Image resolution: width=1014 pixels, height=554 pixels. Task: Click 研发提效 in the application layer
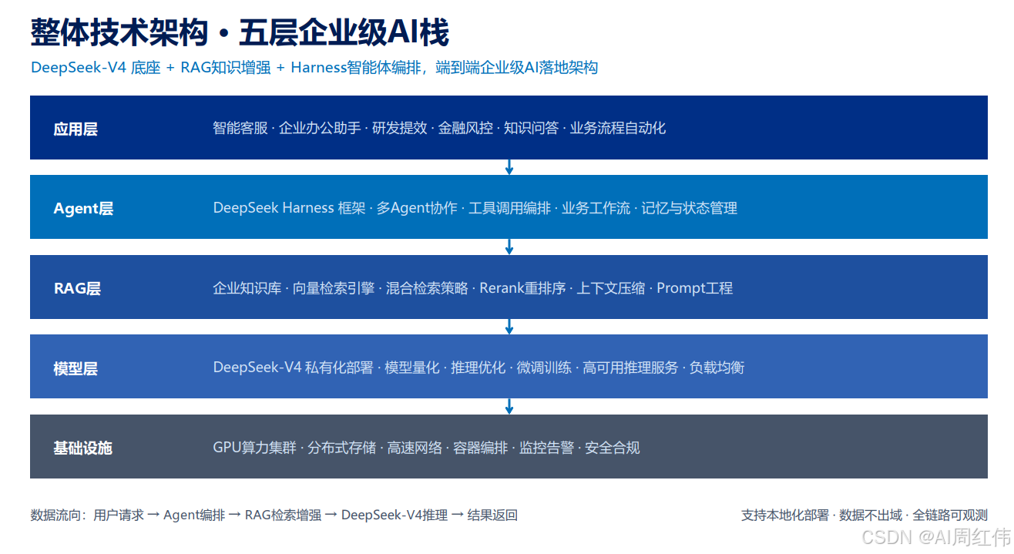point(400,128)
